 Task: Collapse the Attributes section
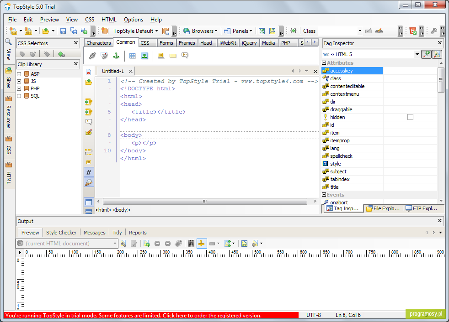(x=324, y=63)
